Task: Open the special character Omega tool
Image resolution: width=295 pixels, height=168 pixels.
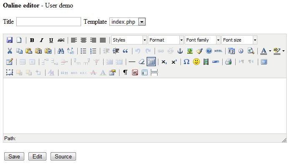Action: click(x=186, y=62)
